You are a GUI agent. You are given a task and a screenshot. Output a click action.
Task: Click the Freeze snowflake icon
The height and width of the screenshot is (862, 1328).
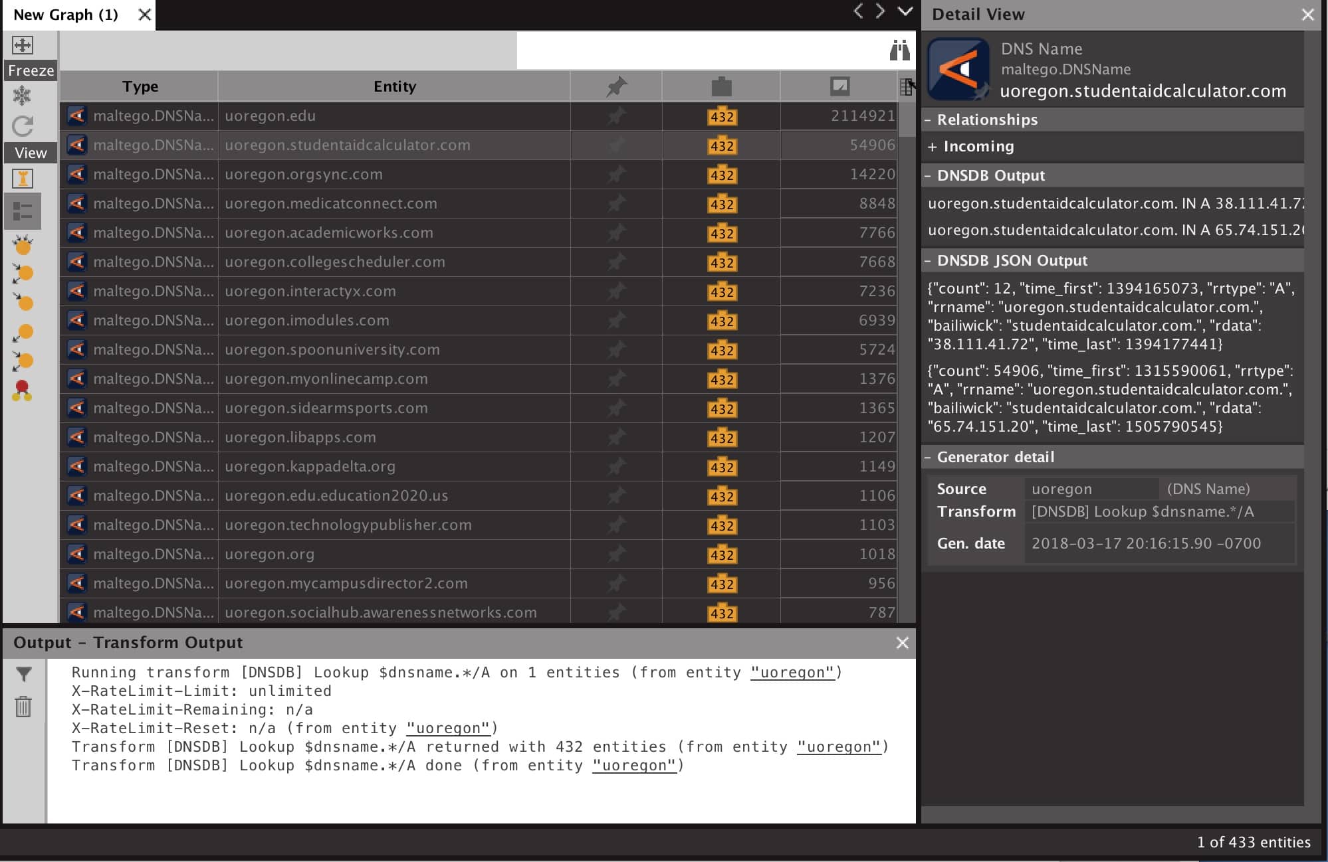point(23,96)
